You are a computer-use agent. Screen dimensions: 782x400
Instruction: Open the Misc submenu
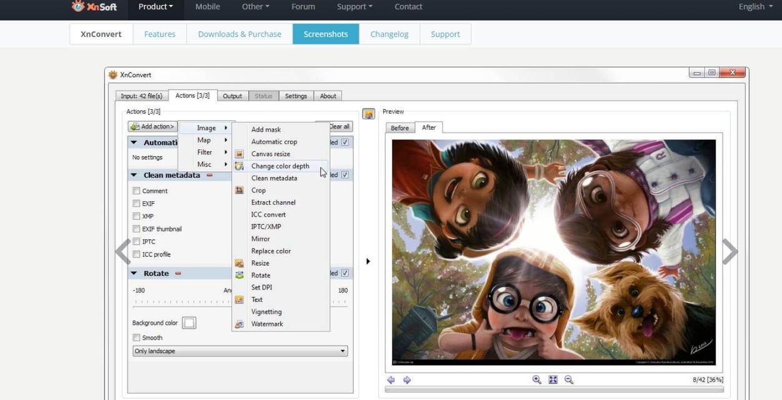coord(206,164)
